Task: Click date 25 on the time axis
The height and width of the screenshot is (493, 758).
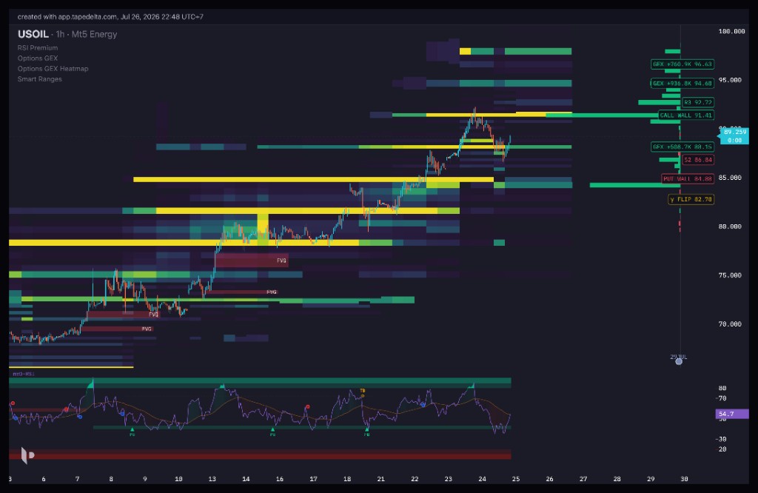Action: point(516,479)
